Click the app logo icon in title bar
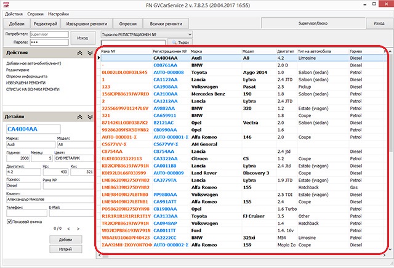The width and height of the screenshot is (394, 268). (6, 4)
